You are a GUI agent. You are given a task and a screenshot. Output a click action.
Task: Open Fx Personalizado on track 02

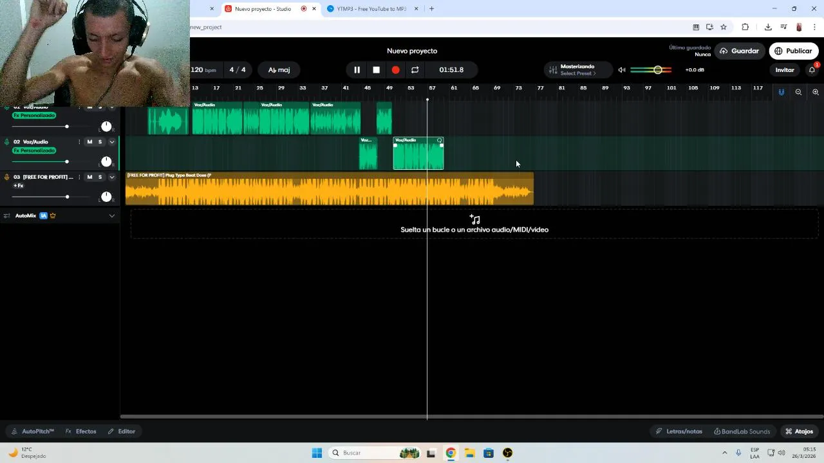[34, 150]
